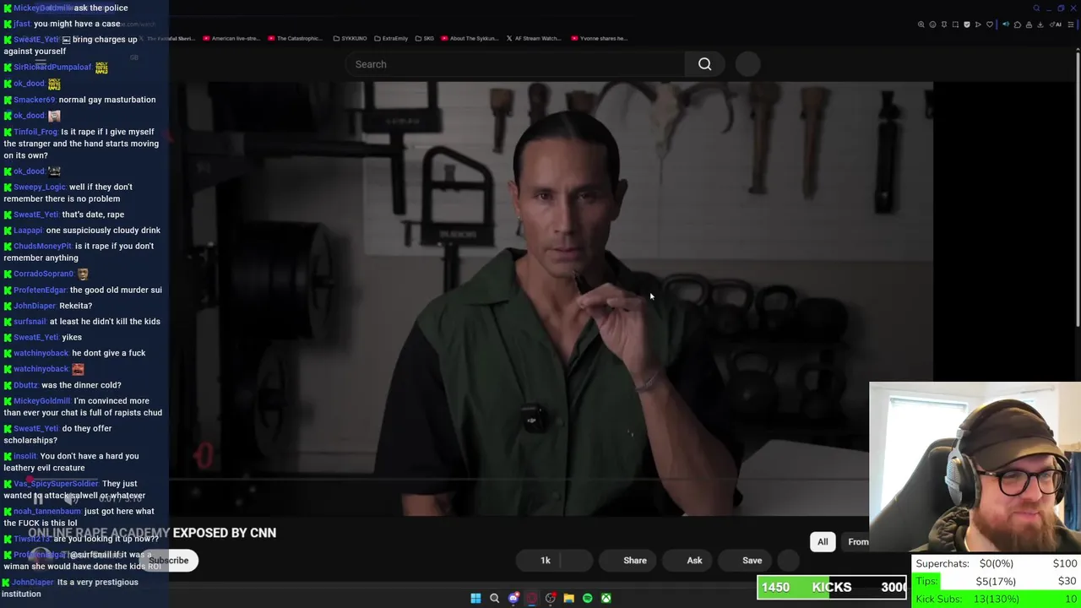Image resolution: width=1081 pixels, height=608 pixels.
Task: Click the tab-search magnifier in title bar
Action: 1036,8
